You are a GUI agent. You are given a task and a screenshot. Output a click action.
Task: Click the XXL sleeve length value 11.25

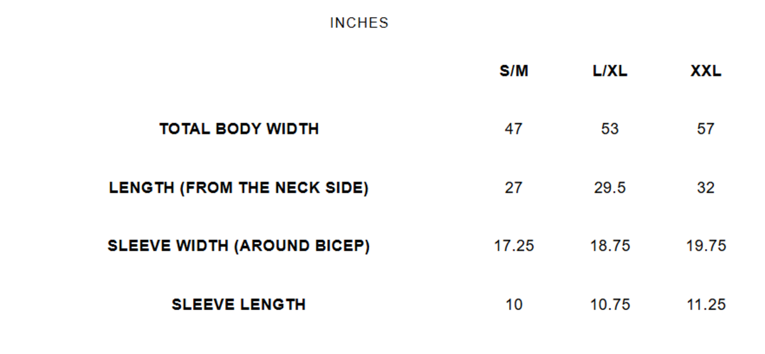(x=706, y=304)
